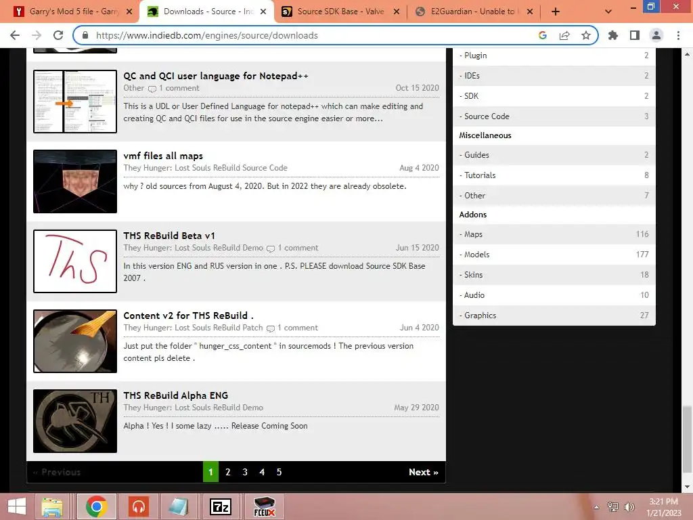Go back with the browser back arrow
This screenshot has width=693, height=520.
(15, 35)
